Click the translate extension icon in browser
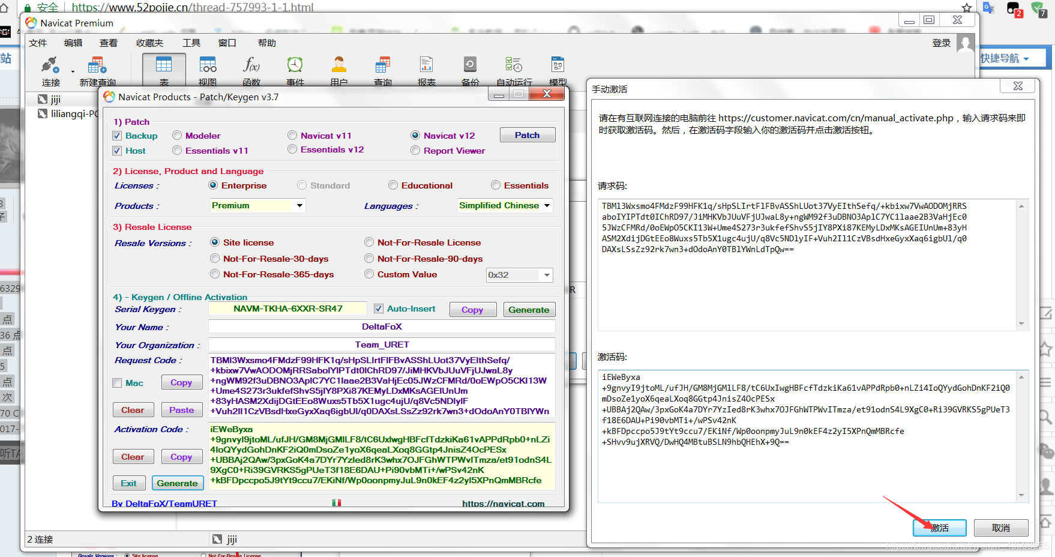1055x557 pixels. (988, 8)
